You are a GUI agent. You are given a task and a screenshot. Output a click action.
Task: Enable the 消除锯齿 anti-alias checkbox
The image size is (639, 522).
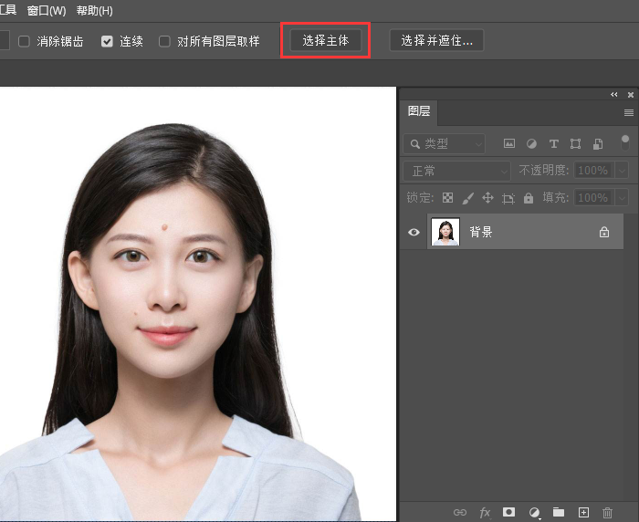pyautogui.click(x=25, y=41)
